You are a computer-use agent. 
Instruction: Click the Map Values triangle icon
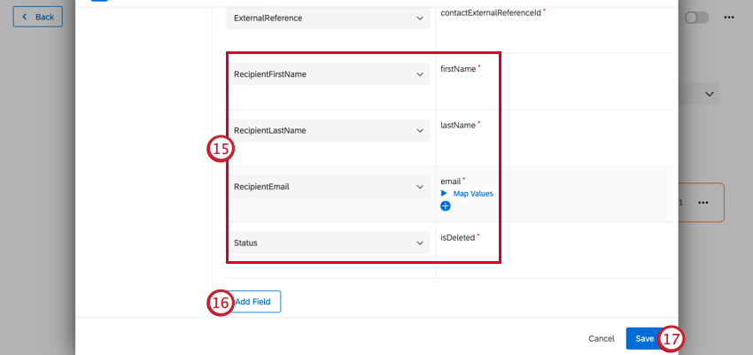tap(445, 193)
